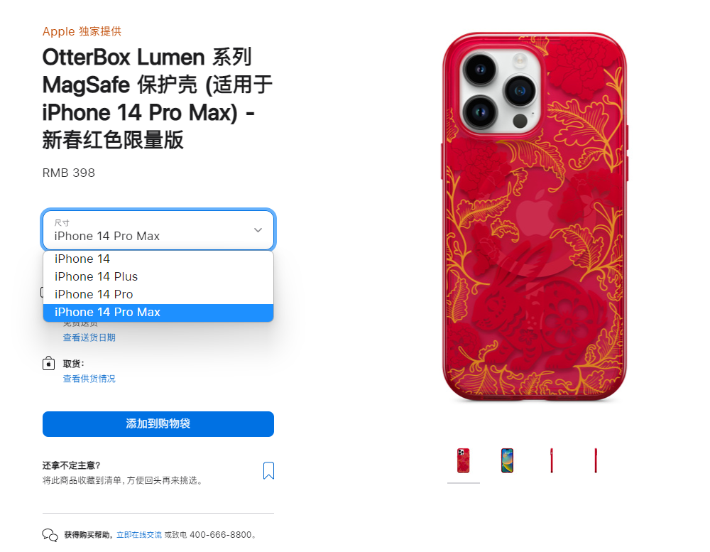This screenshot has height=552, width=710.
Task: Click the large red case product image
Action: [x=535, y=217]
